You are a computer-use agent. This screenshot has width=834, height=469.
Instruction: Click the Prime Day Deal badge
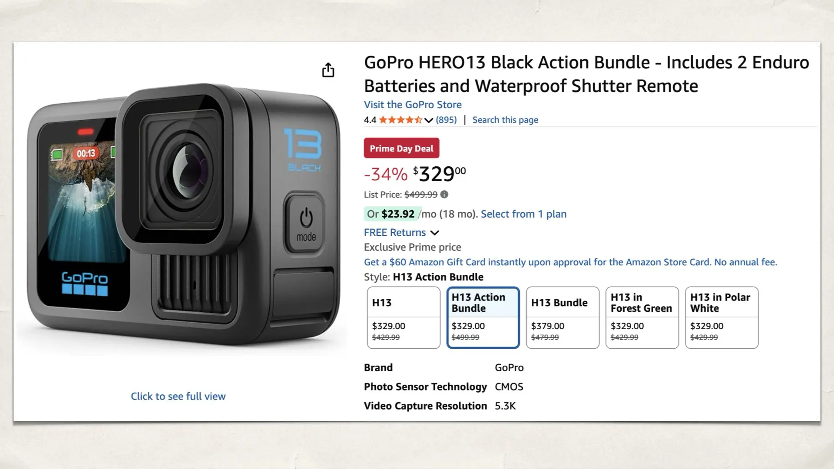(401, 148)
